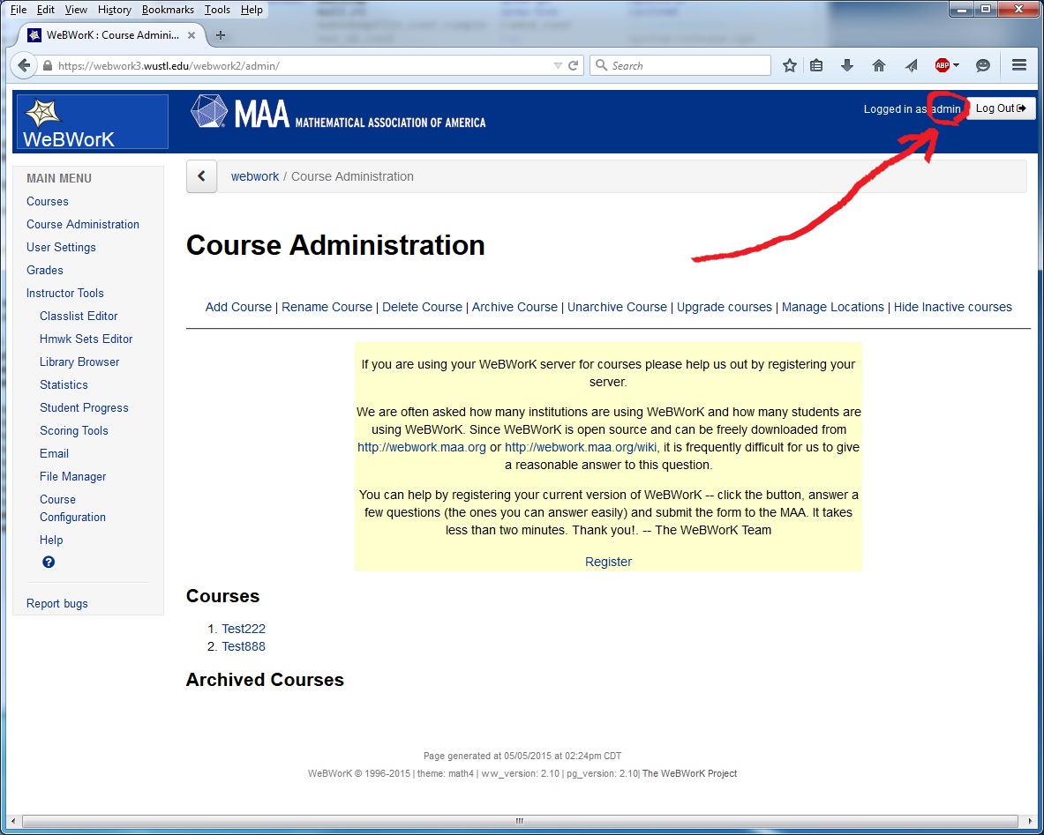
Task: Open the Statistics sidebar link
Action: click(x=64, y=384)
